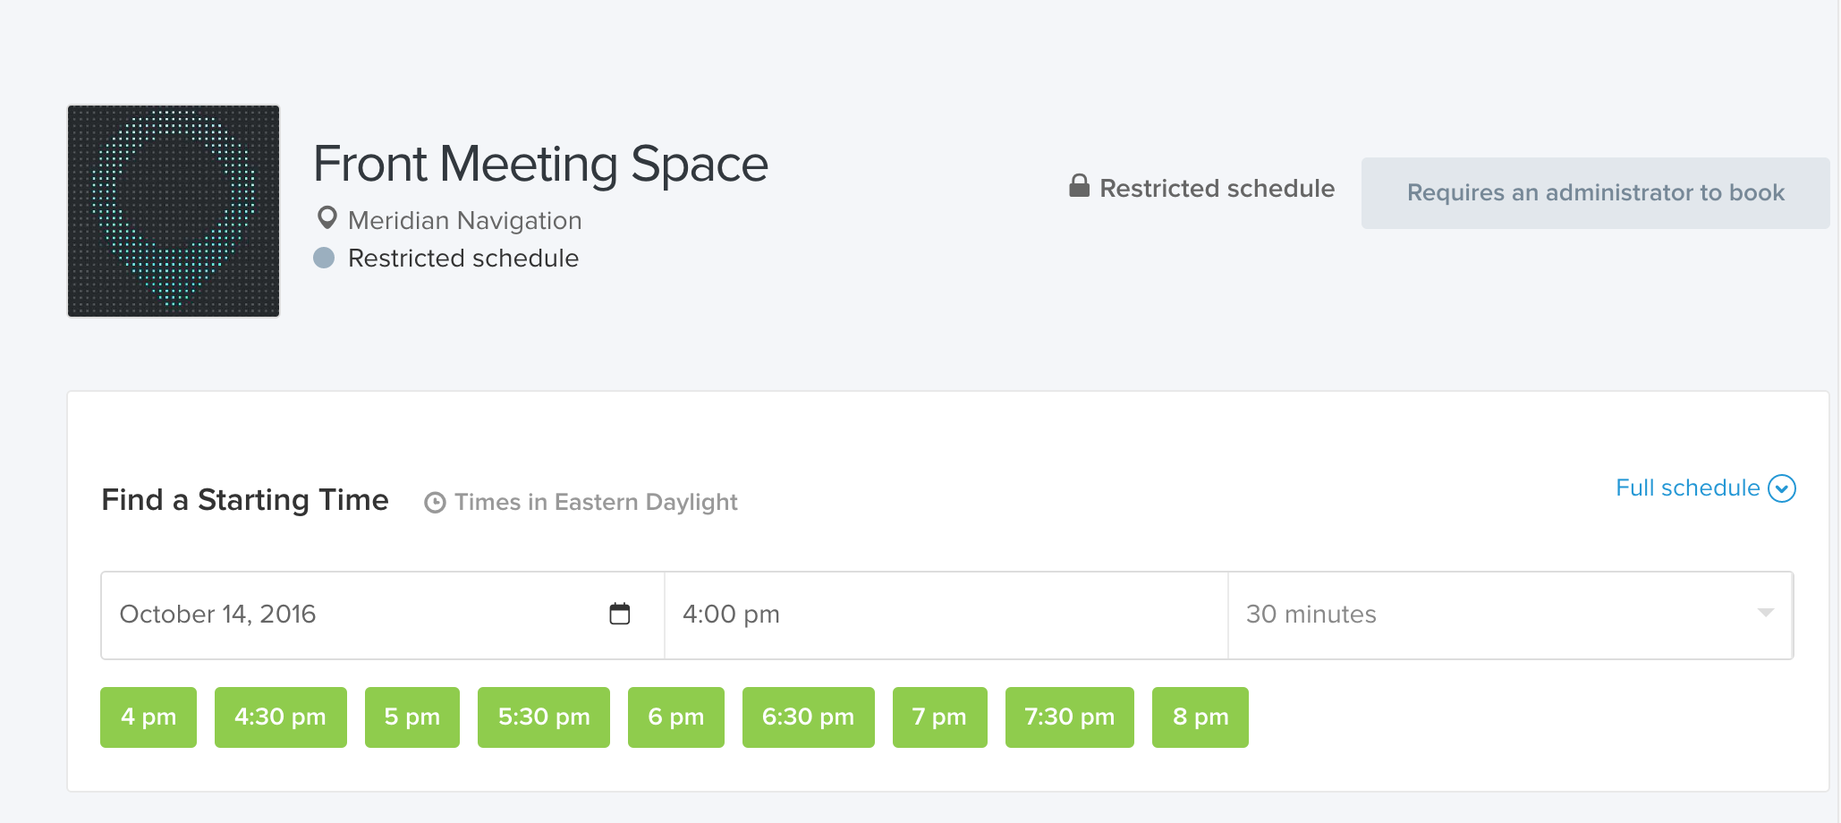Select the 7:30 pm time slot
1841x823 pixels.
[x=1070, y=717]
